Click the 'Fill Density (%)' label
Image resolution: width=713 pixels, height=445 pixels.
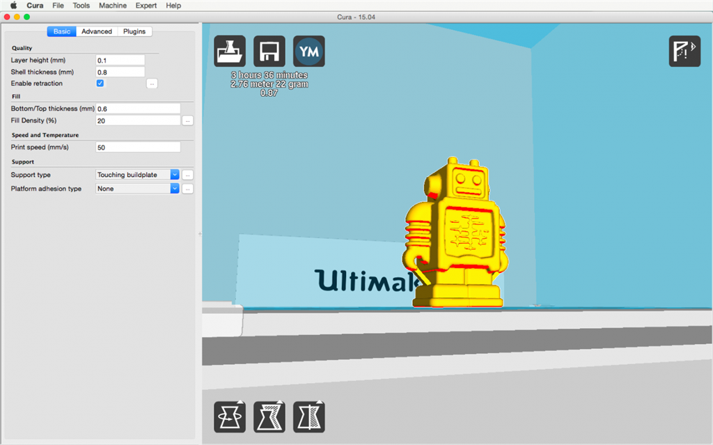pyautogui.click(x=33, y=120)
